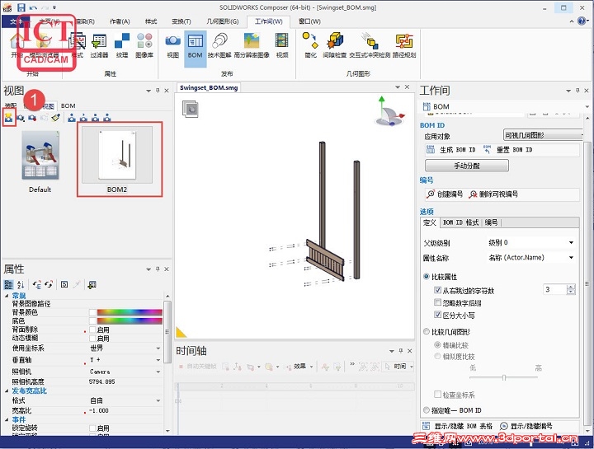Open the 格式 dropdown showing 自由
Image resolution: width=594 pixels, height=449 pixels.
click(x=125, y=400)
